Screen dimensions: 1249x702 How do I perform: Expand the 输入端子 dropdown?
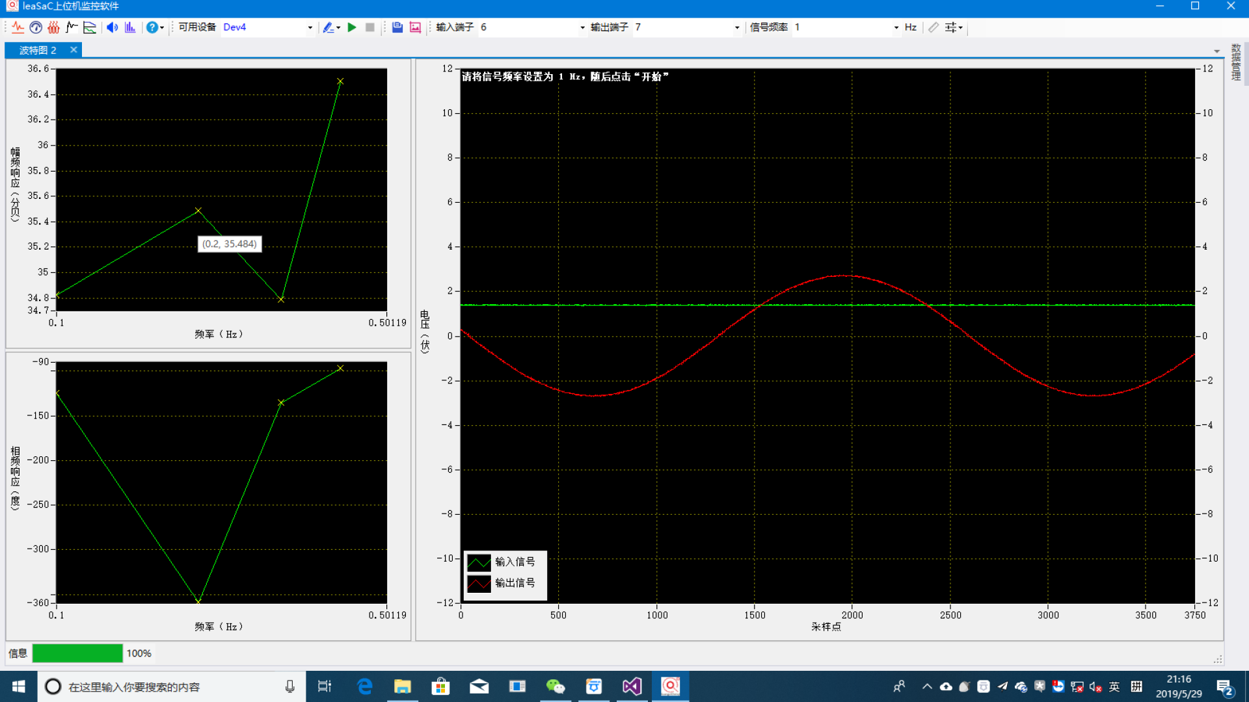pyautogui.click(x=582, y=27)
